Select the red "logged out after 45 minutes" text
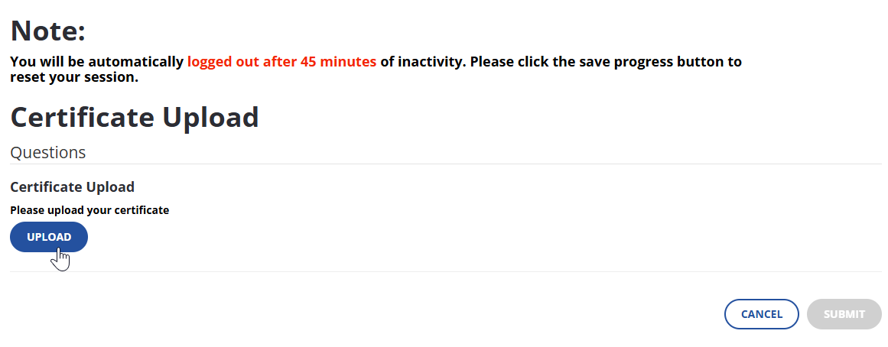 pyautogui.click(x=281, y=62)
